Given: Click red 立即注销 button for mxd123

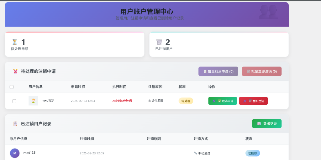Looking at the screenshot, I should coord(253,101).
